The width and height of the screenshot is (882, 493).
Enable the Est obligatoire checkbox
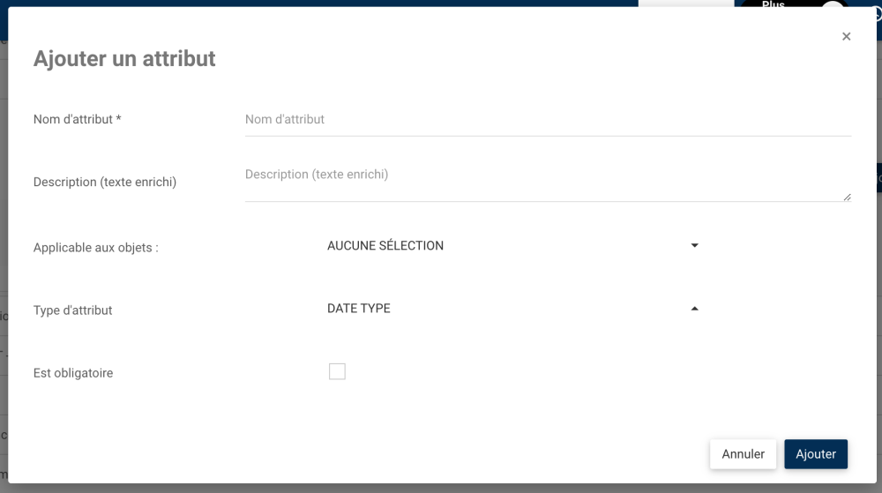(x=337, y=372)
